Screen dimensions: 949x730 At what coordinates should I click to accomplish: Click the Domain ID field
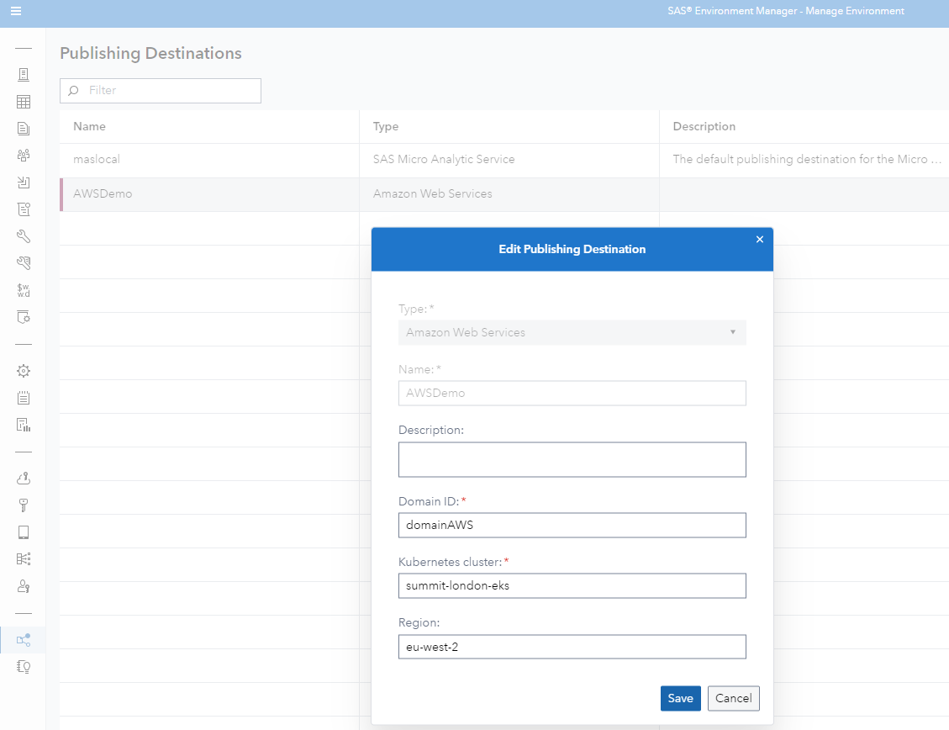(x=572, y=525)
